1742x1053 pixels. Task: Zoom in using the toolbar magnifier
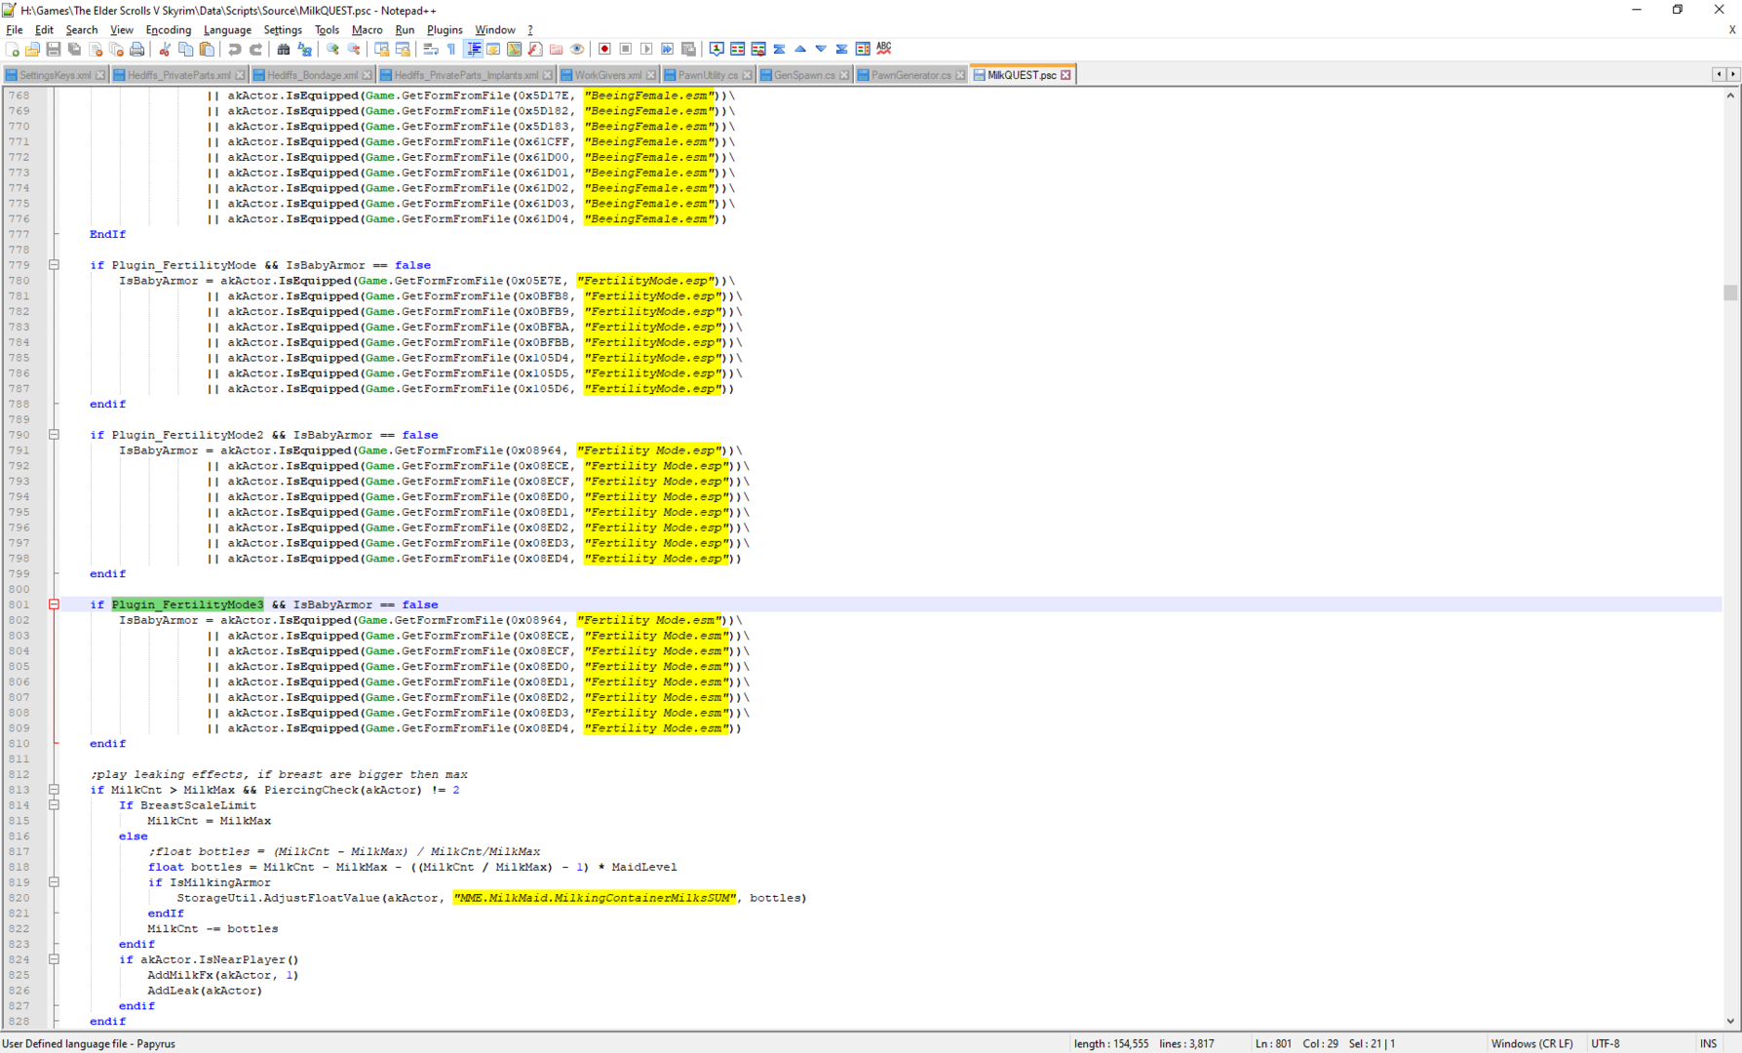(332, 49)
